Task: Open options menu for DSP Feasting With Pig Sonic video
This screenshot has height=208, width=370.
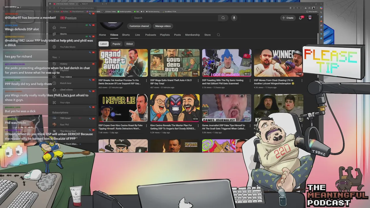Action: click(x=250, y=81)
